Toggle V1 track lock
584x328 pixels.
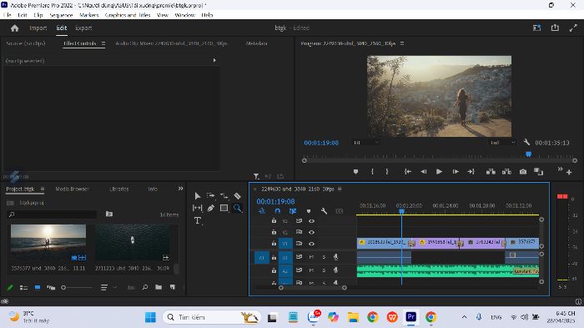coord(274,244)
